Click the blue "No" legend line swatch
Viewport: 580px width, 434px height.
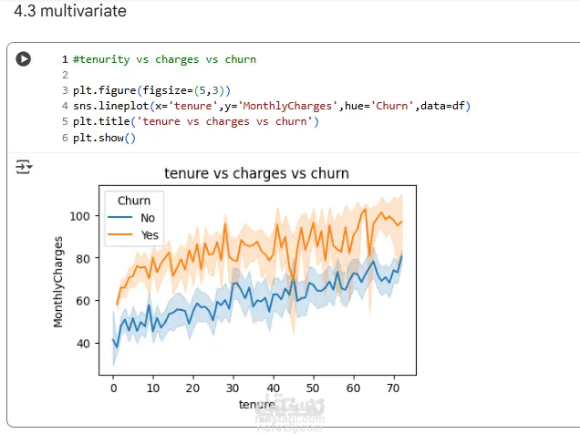pos(119,218)
